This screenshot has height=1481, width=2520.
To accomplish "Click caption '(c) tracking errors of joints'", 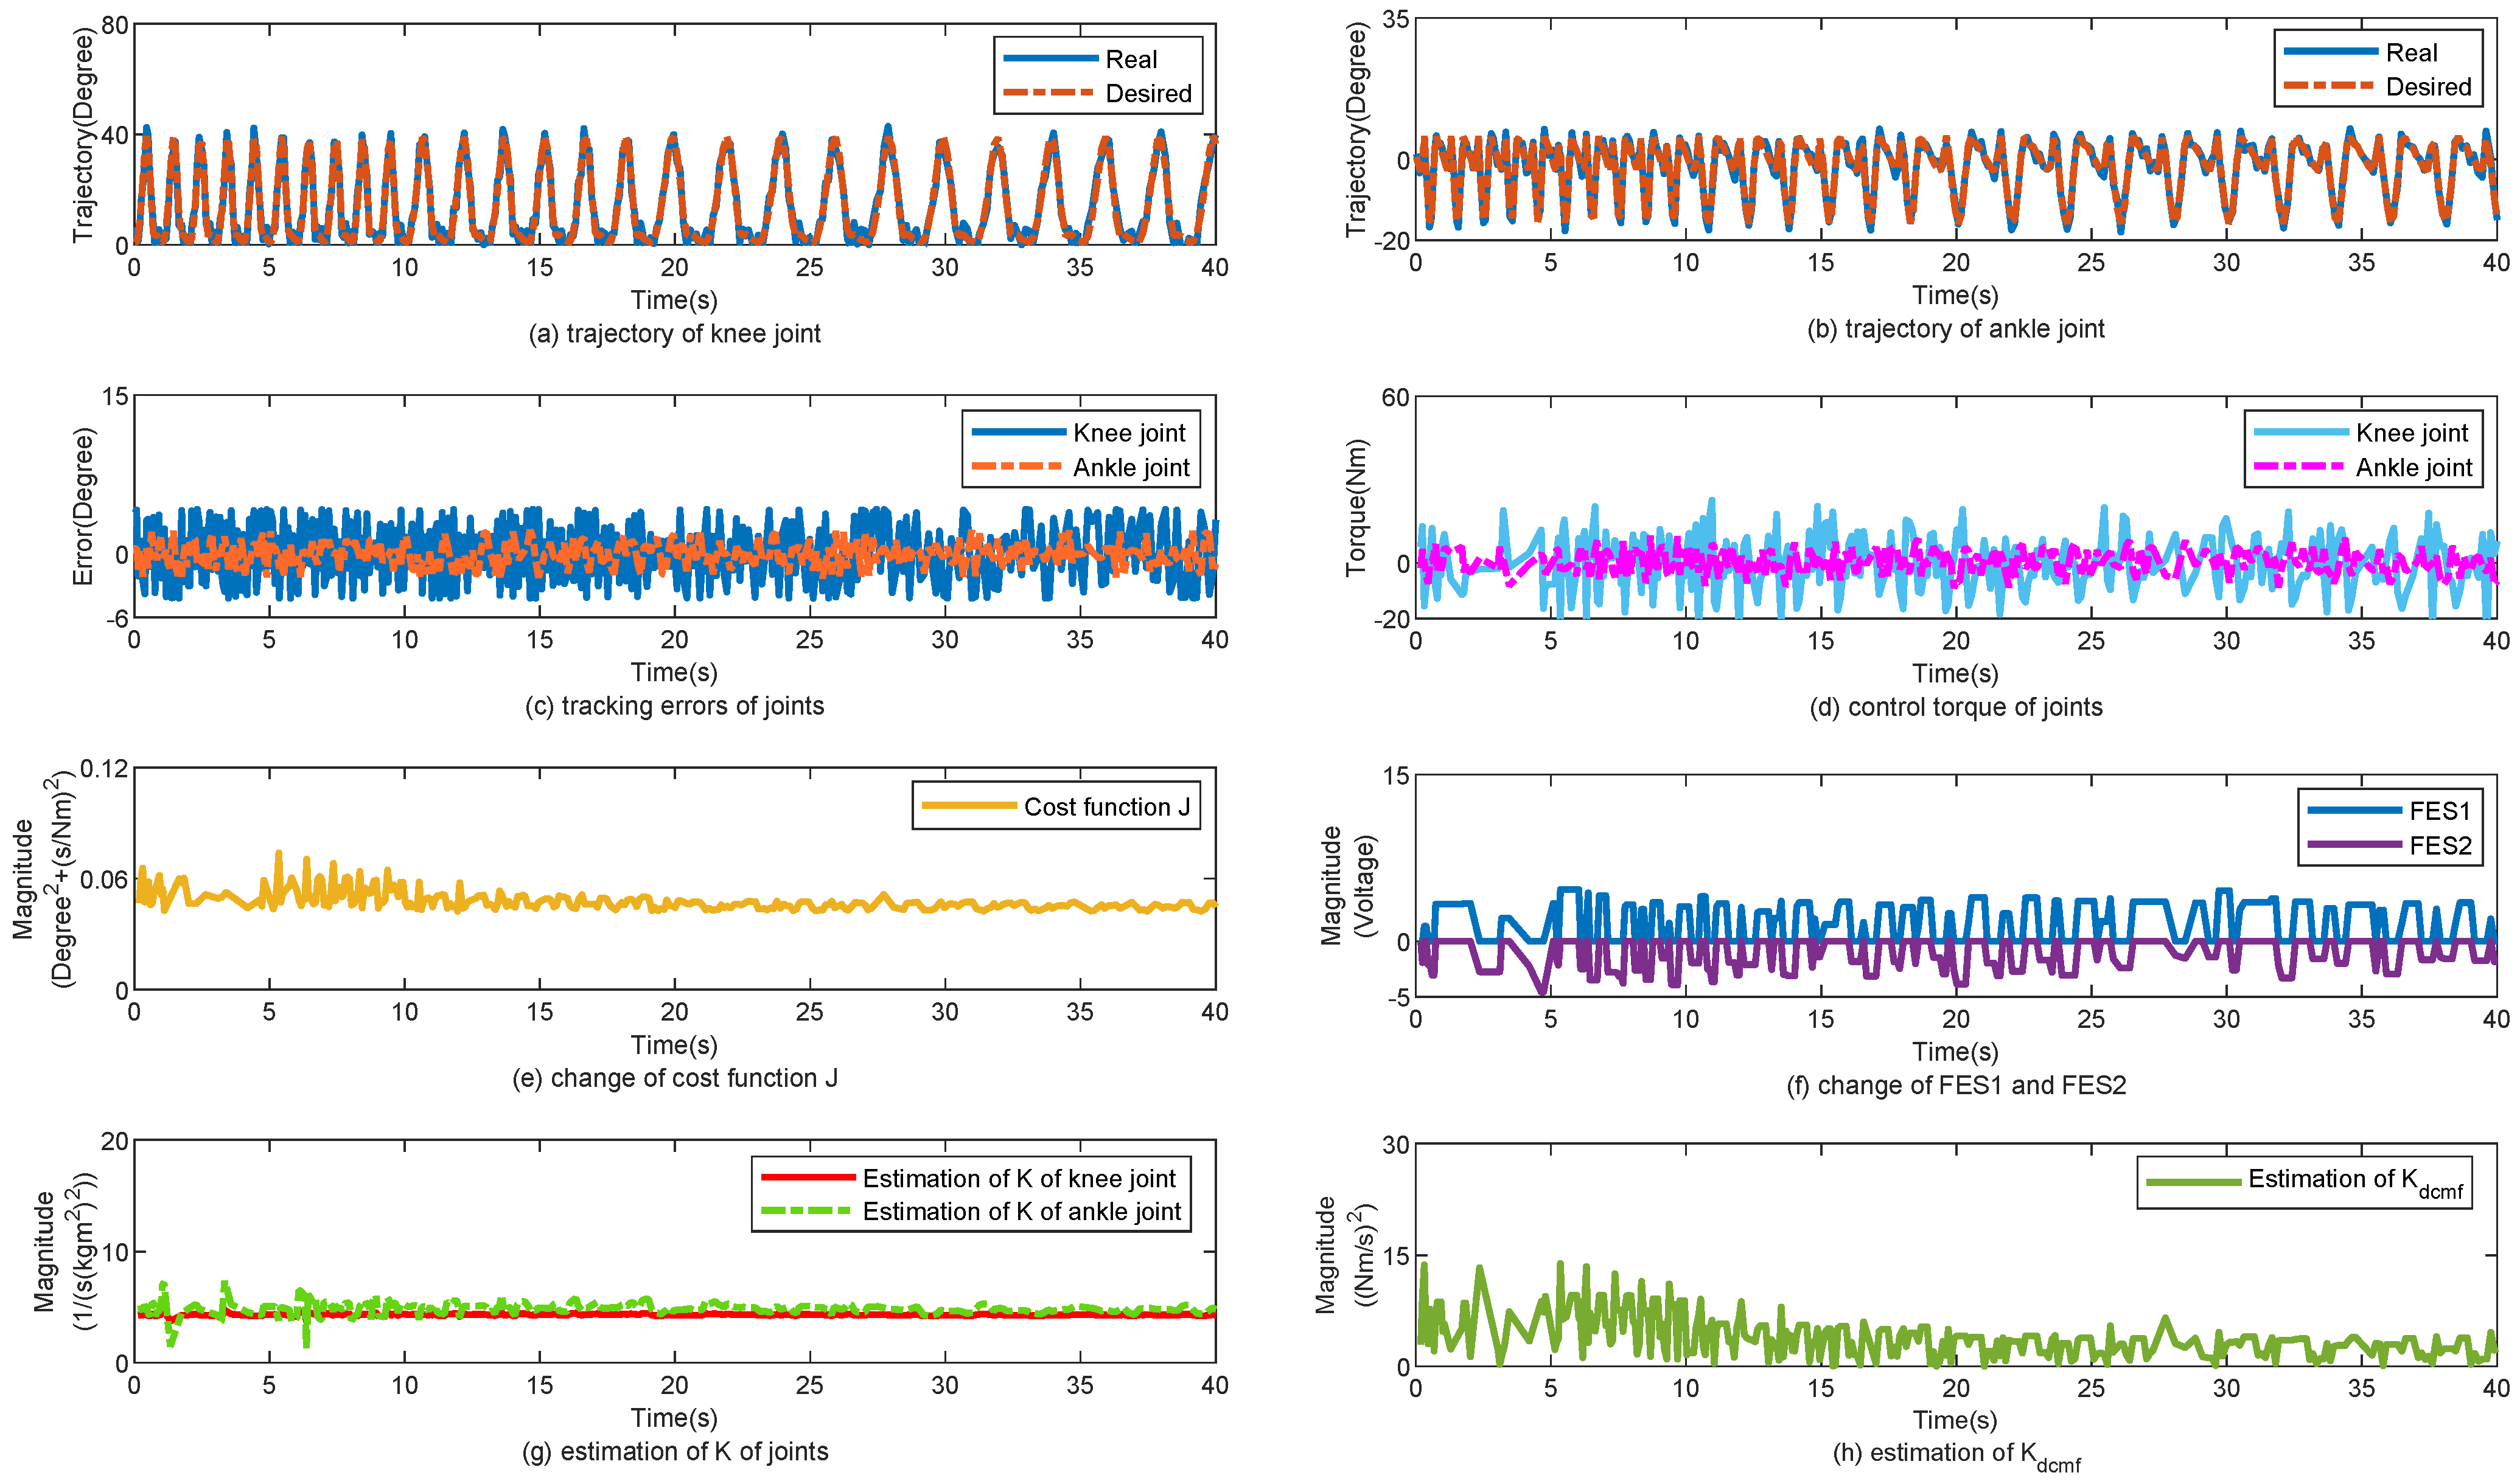I will pos(674,706).
